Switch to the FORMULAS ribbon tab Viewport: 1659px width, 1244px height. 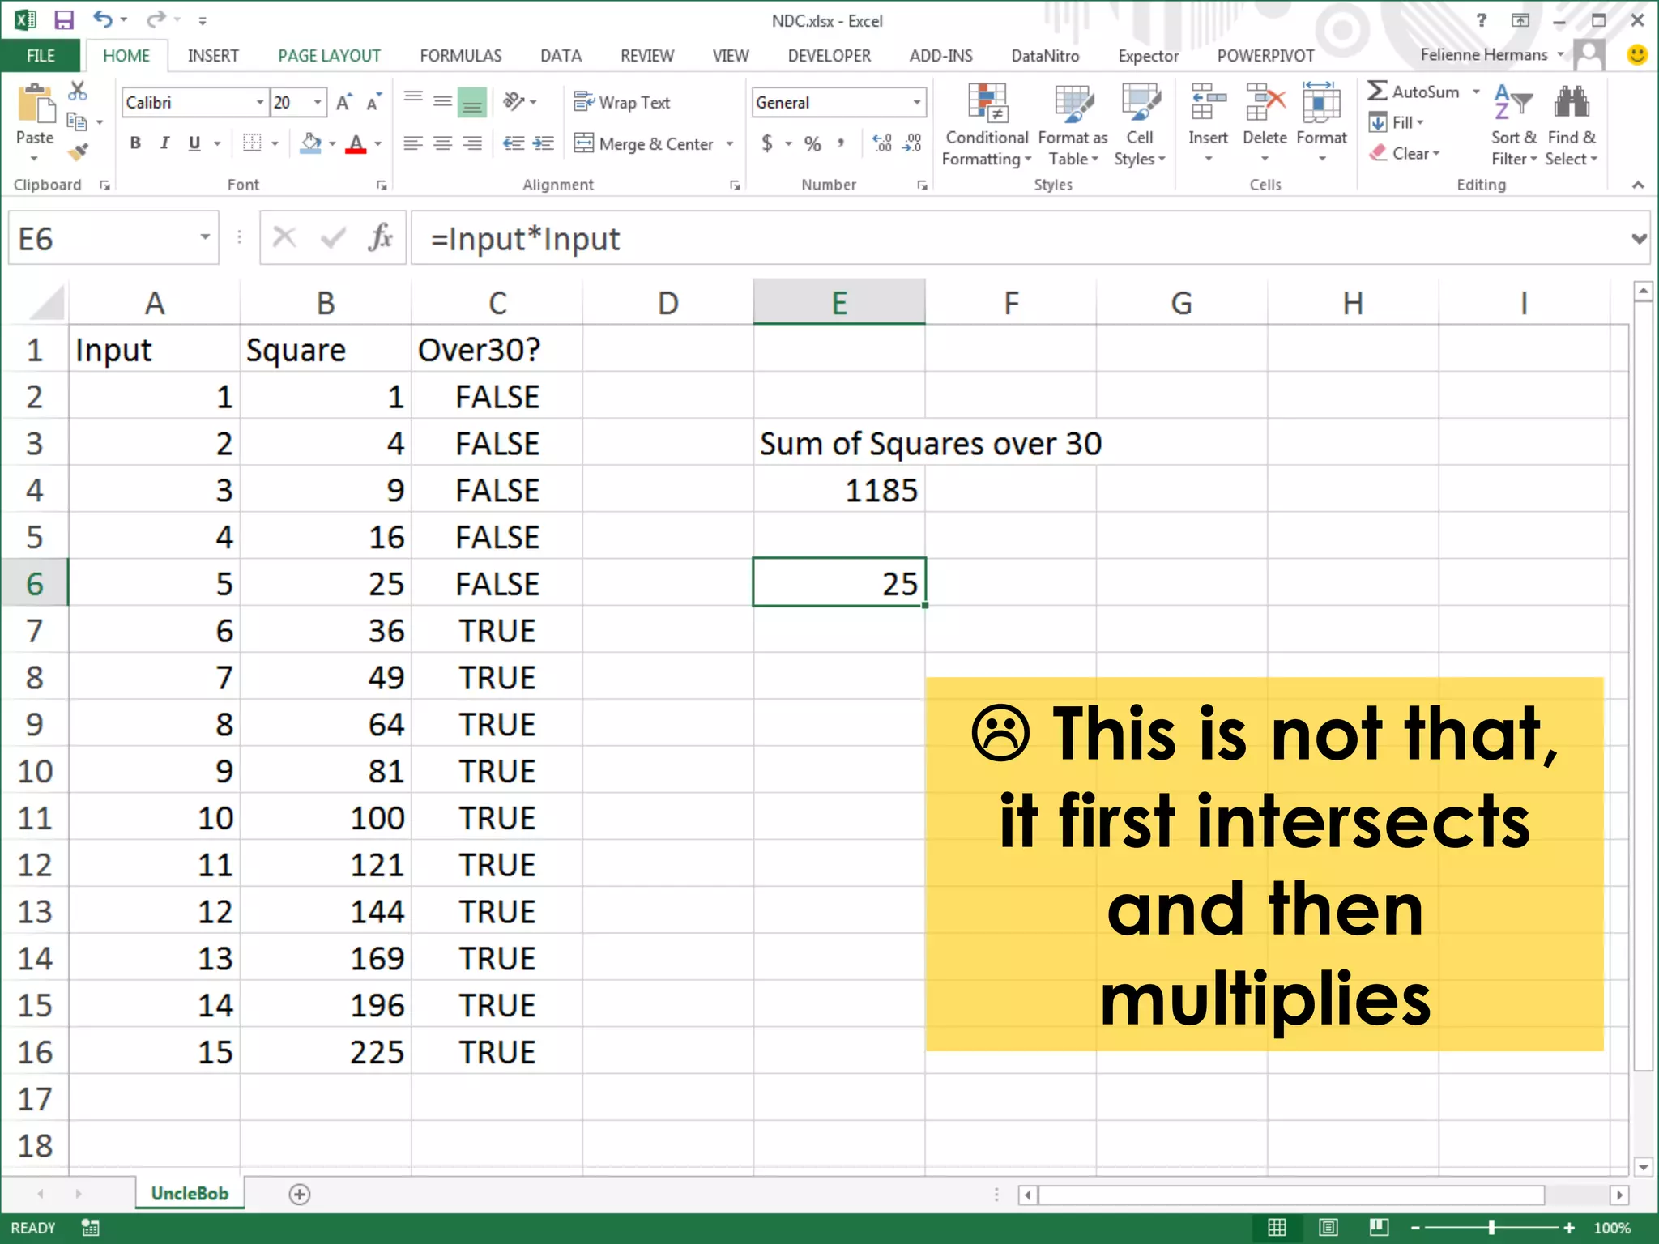click(x=460, y=56)
